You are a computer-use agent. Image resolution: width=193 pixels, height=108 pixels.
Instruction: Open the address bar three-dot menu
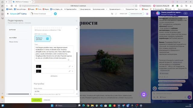click(133, 6)
